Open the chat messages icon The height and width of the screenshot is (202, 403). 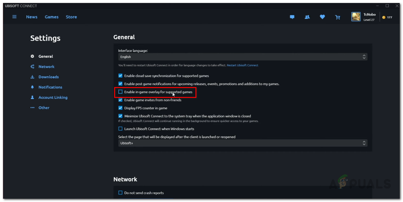(292, 17)
